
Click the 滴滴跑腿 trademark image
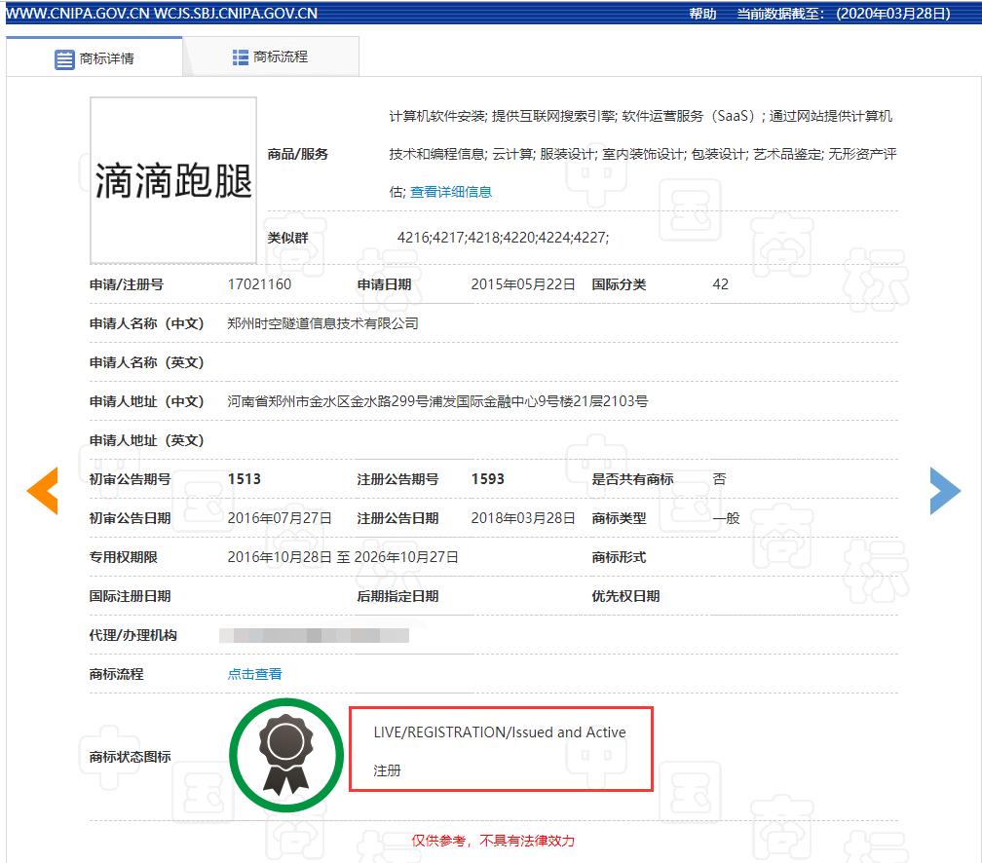pyautogui.click(x=172, y=181)
